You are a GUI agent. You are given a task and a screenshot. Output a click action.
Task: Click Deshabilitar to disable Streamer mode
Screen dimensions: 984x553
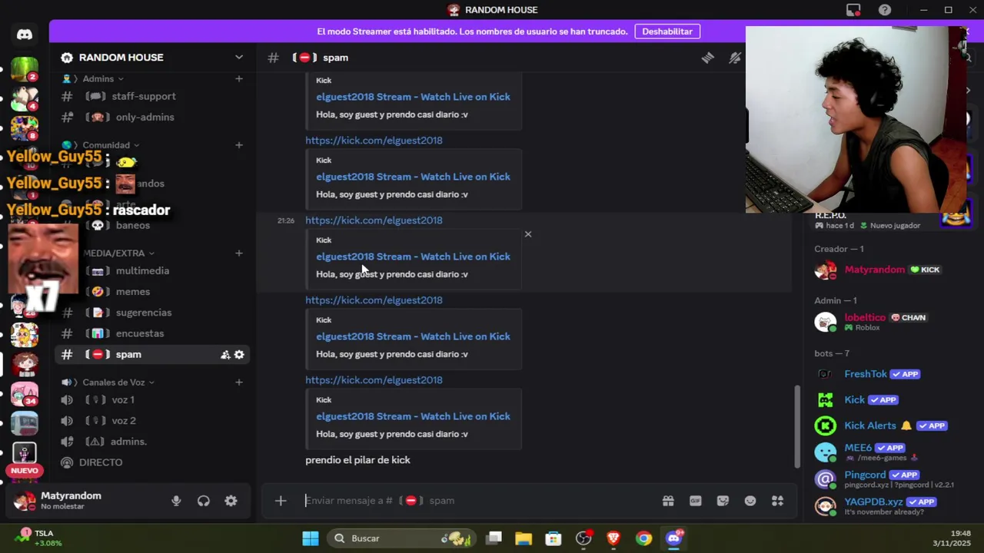(x=667, y=31)
